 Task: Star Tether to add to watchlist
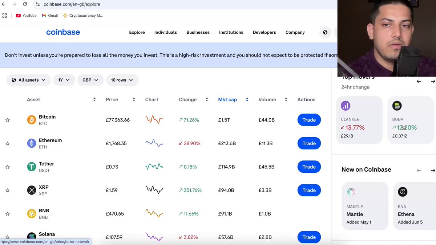point(8,167)
